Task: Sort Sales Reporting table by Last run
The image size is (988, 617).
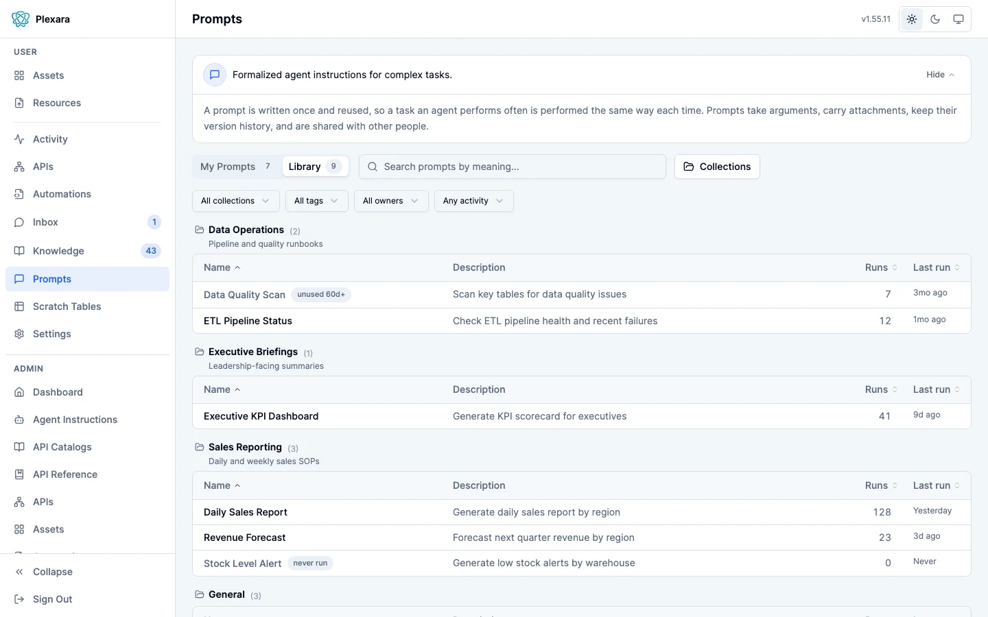Action: (937, 485)
